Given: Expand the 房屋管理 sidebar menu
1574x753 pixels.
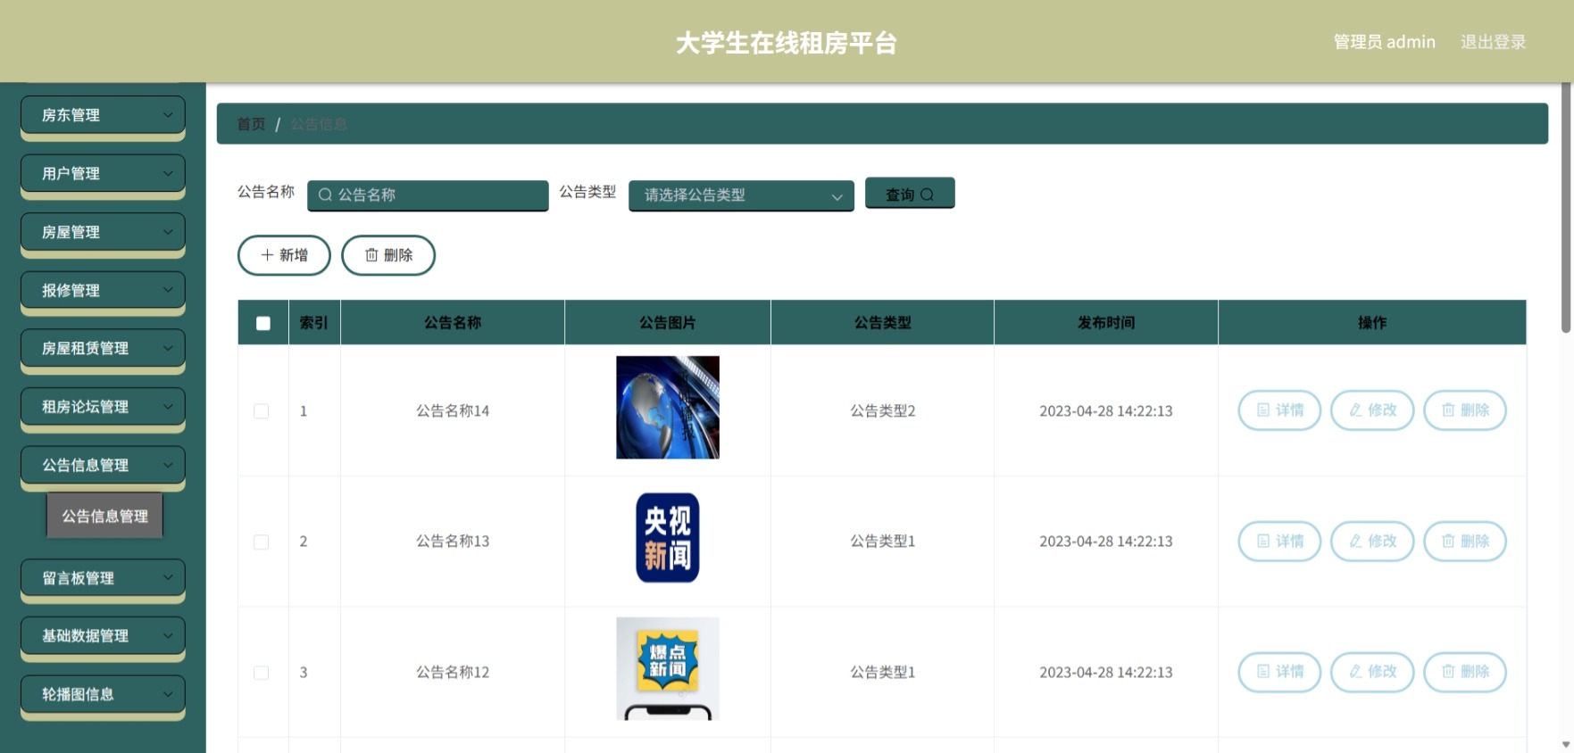Looking at the screenshot, I should coord(103,232).
